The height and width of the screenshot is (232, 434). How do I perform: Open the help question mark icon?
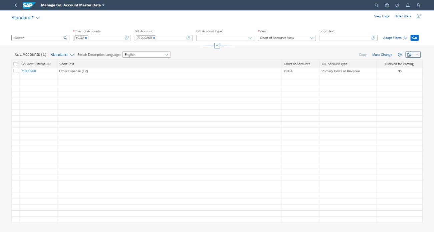pyautogui.click(x=387, y=5)
